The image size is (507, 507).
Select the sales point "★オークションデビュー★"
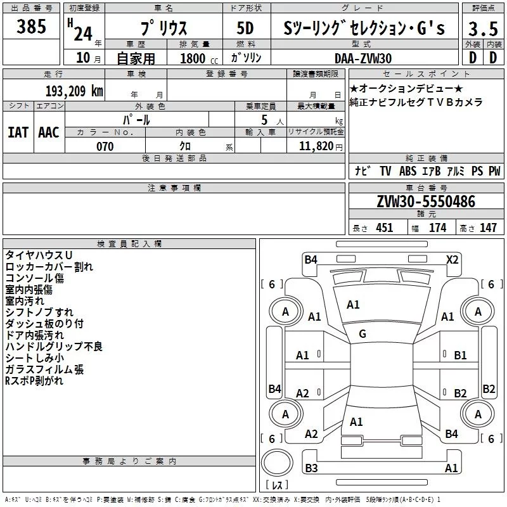(x=406, y=88)
